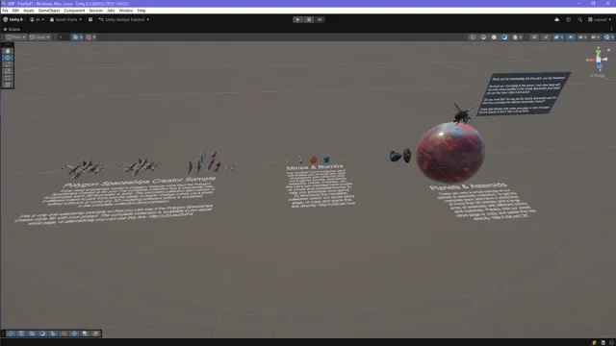
Task: Click the Mines & Bombs heading text
Action: pos(315,167)
